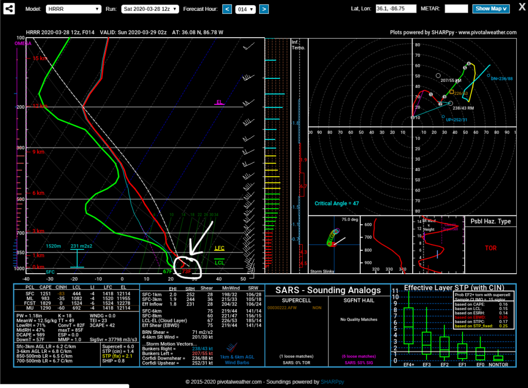
Task: Click the 'SHIP = 0.8' value
Action: (113, 361)
